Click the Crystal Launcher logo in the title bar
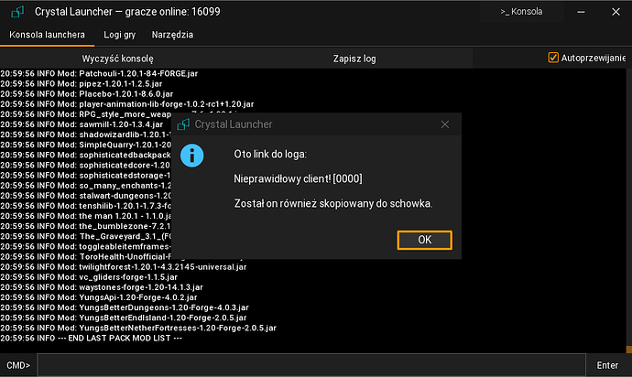 17,12
